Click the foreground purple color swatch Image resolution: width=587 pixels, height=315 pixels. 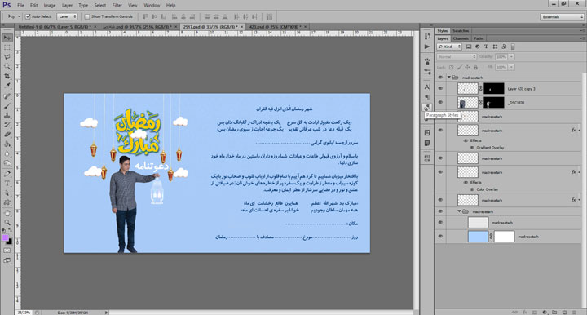[5, 237]
